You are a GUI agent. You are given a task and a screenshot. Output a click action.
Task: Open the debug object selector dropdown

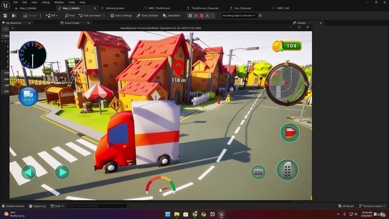[x=239, y=16]
